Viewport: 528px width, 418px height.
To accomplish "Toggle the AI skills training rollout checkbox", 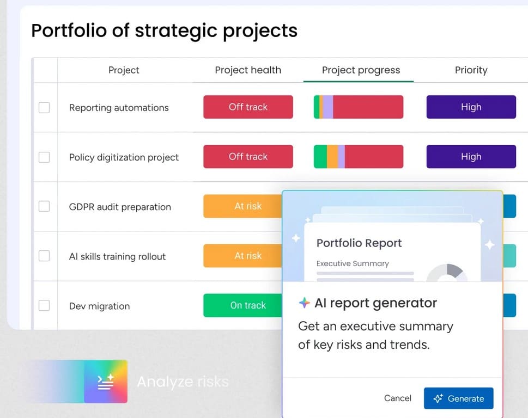I will [44, 256].
